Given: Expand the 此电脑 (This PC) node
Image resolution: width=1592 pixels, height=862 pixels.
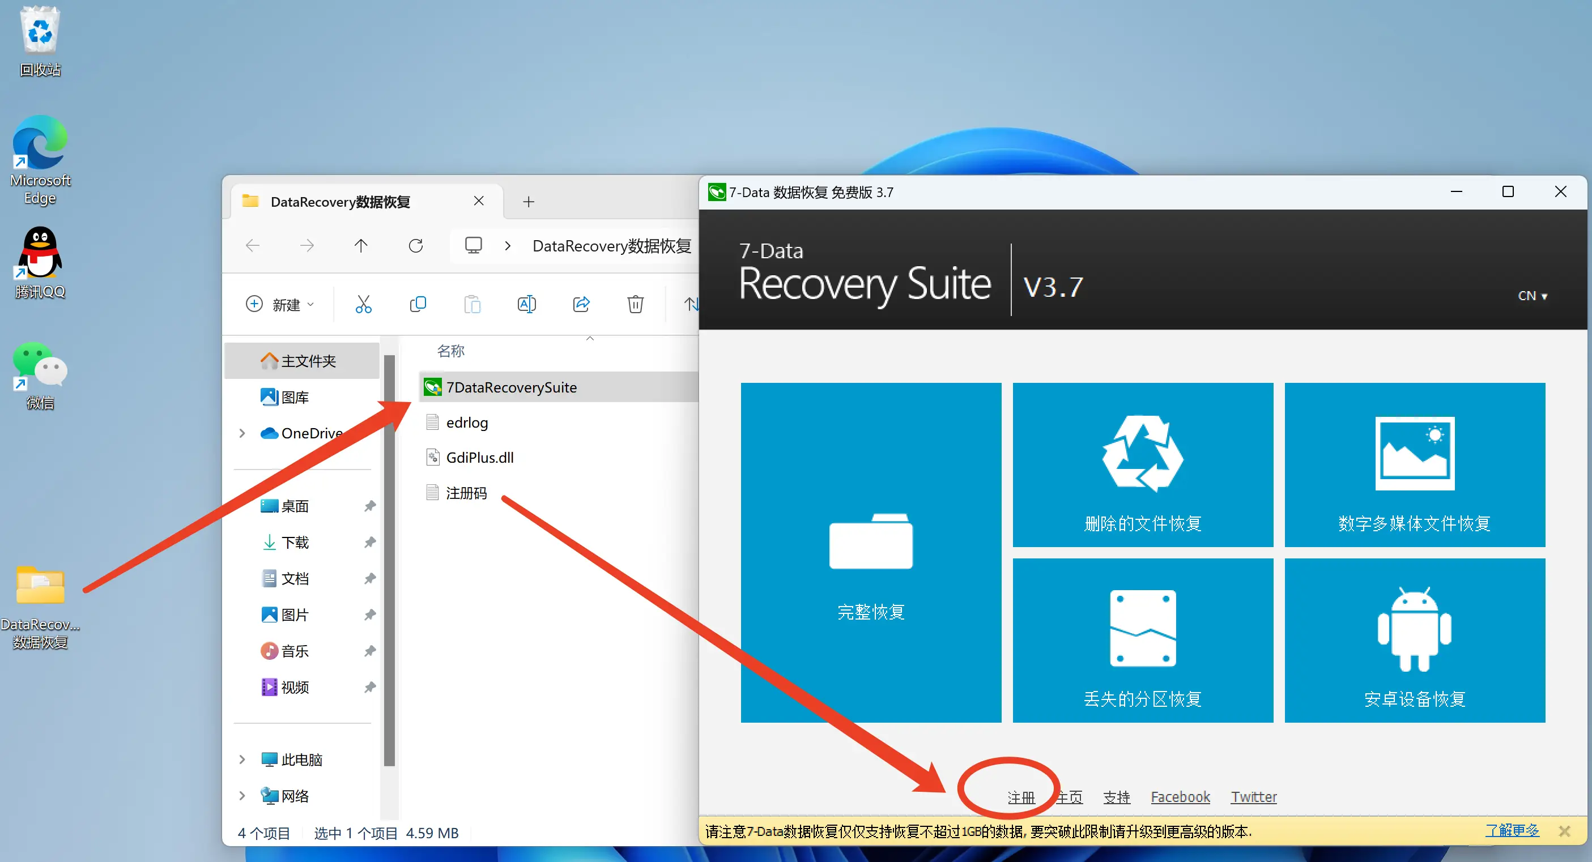Looking at the screenshot, I should 242,759.
